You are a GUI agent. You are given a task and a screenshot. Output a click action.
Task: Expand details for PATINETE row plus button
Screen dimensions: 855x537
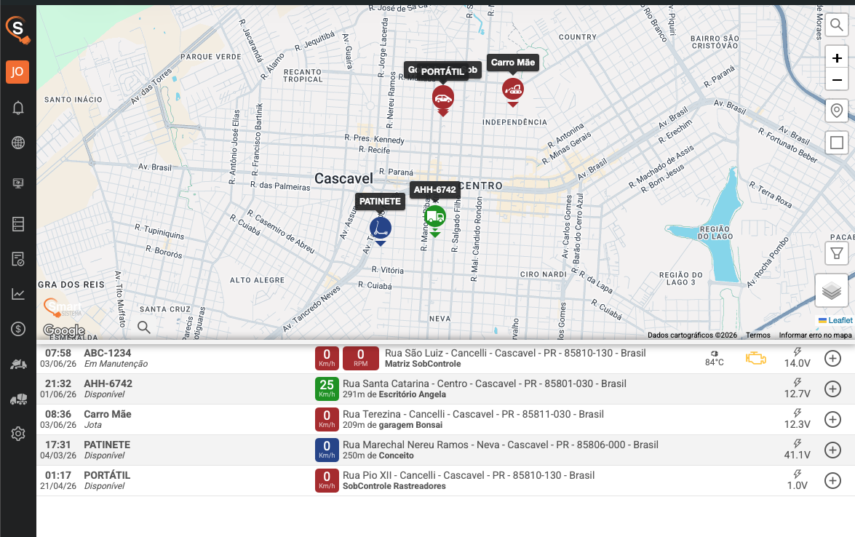(x=832, y=450)
